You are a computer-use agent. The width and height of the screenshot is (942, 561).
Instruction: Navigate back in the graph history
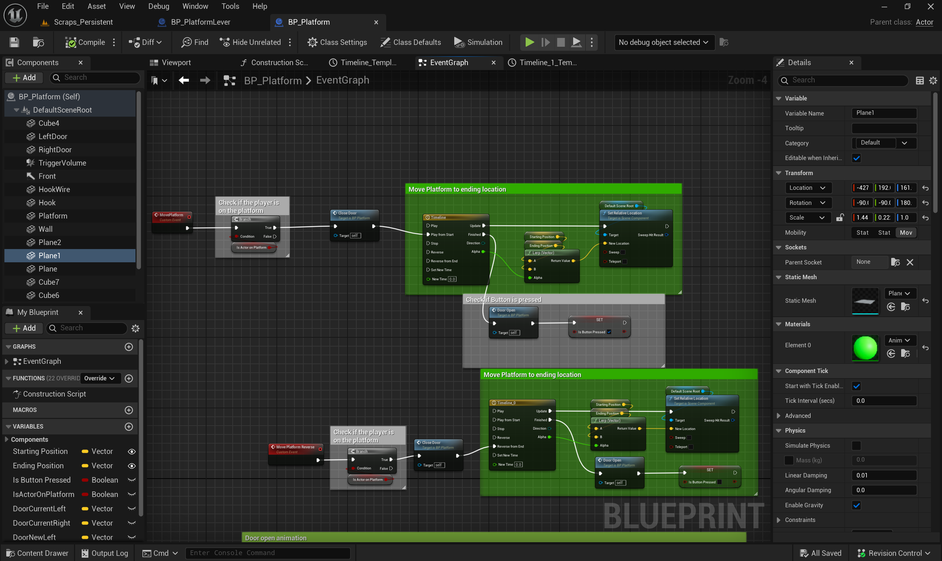pyautogui.click(x=184, y=80)
